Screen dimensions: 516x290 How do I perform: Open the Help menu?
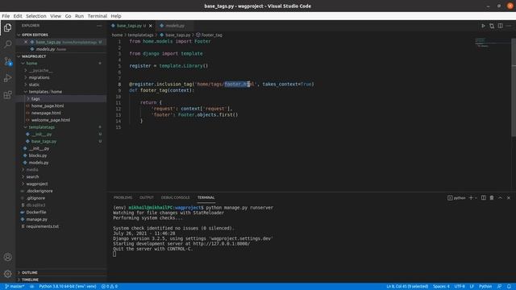coord(116,16)
